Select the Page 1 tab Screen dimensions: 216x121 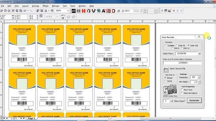point(31,118)
